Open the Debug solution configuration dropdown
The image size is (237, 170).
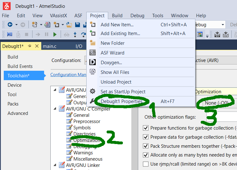click(223, 25)
